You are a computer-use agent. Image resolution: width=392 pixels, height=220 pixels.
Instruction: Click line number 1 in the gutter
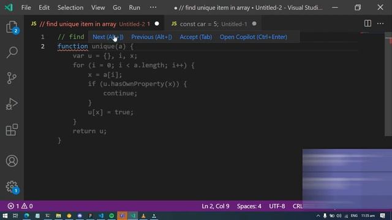42,37
